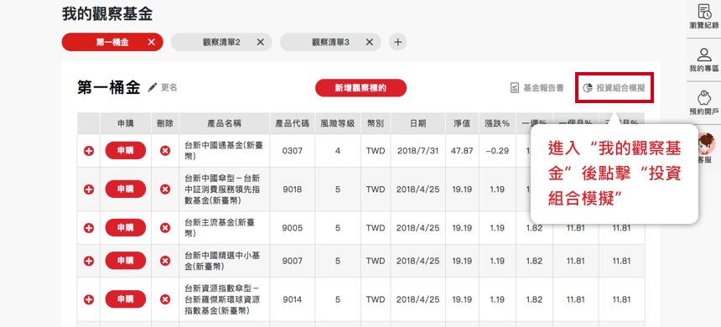This screenshot has width=721, height=327.
Task: Click date cell 2018/7/31
Action: coord(418,150)
